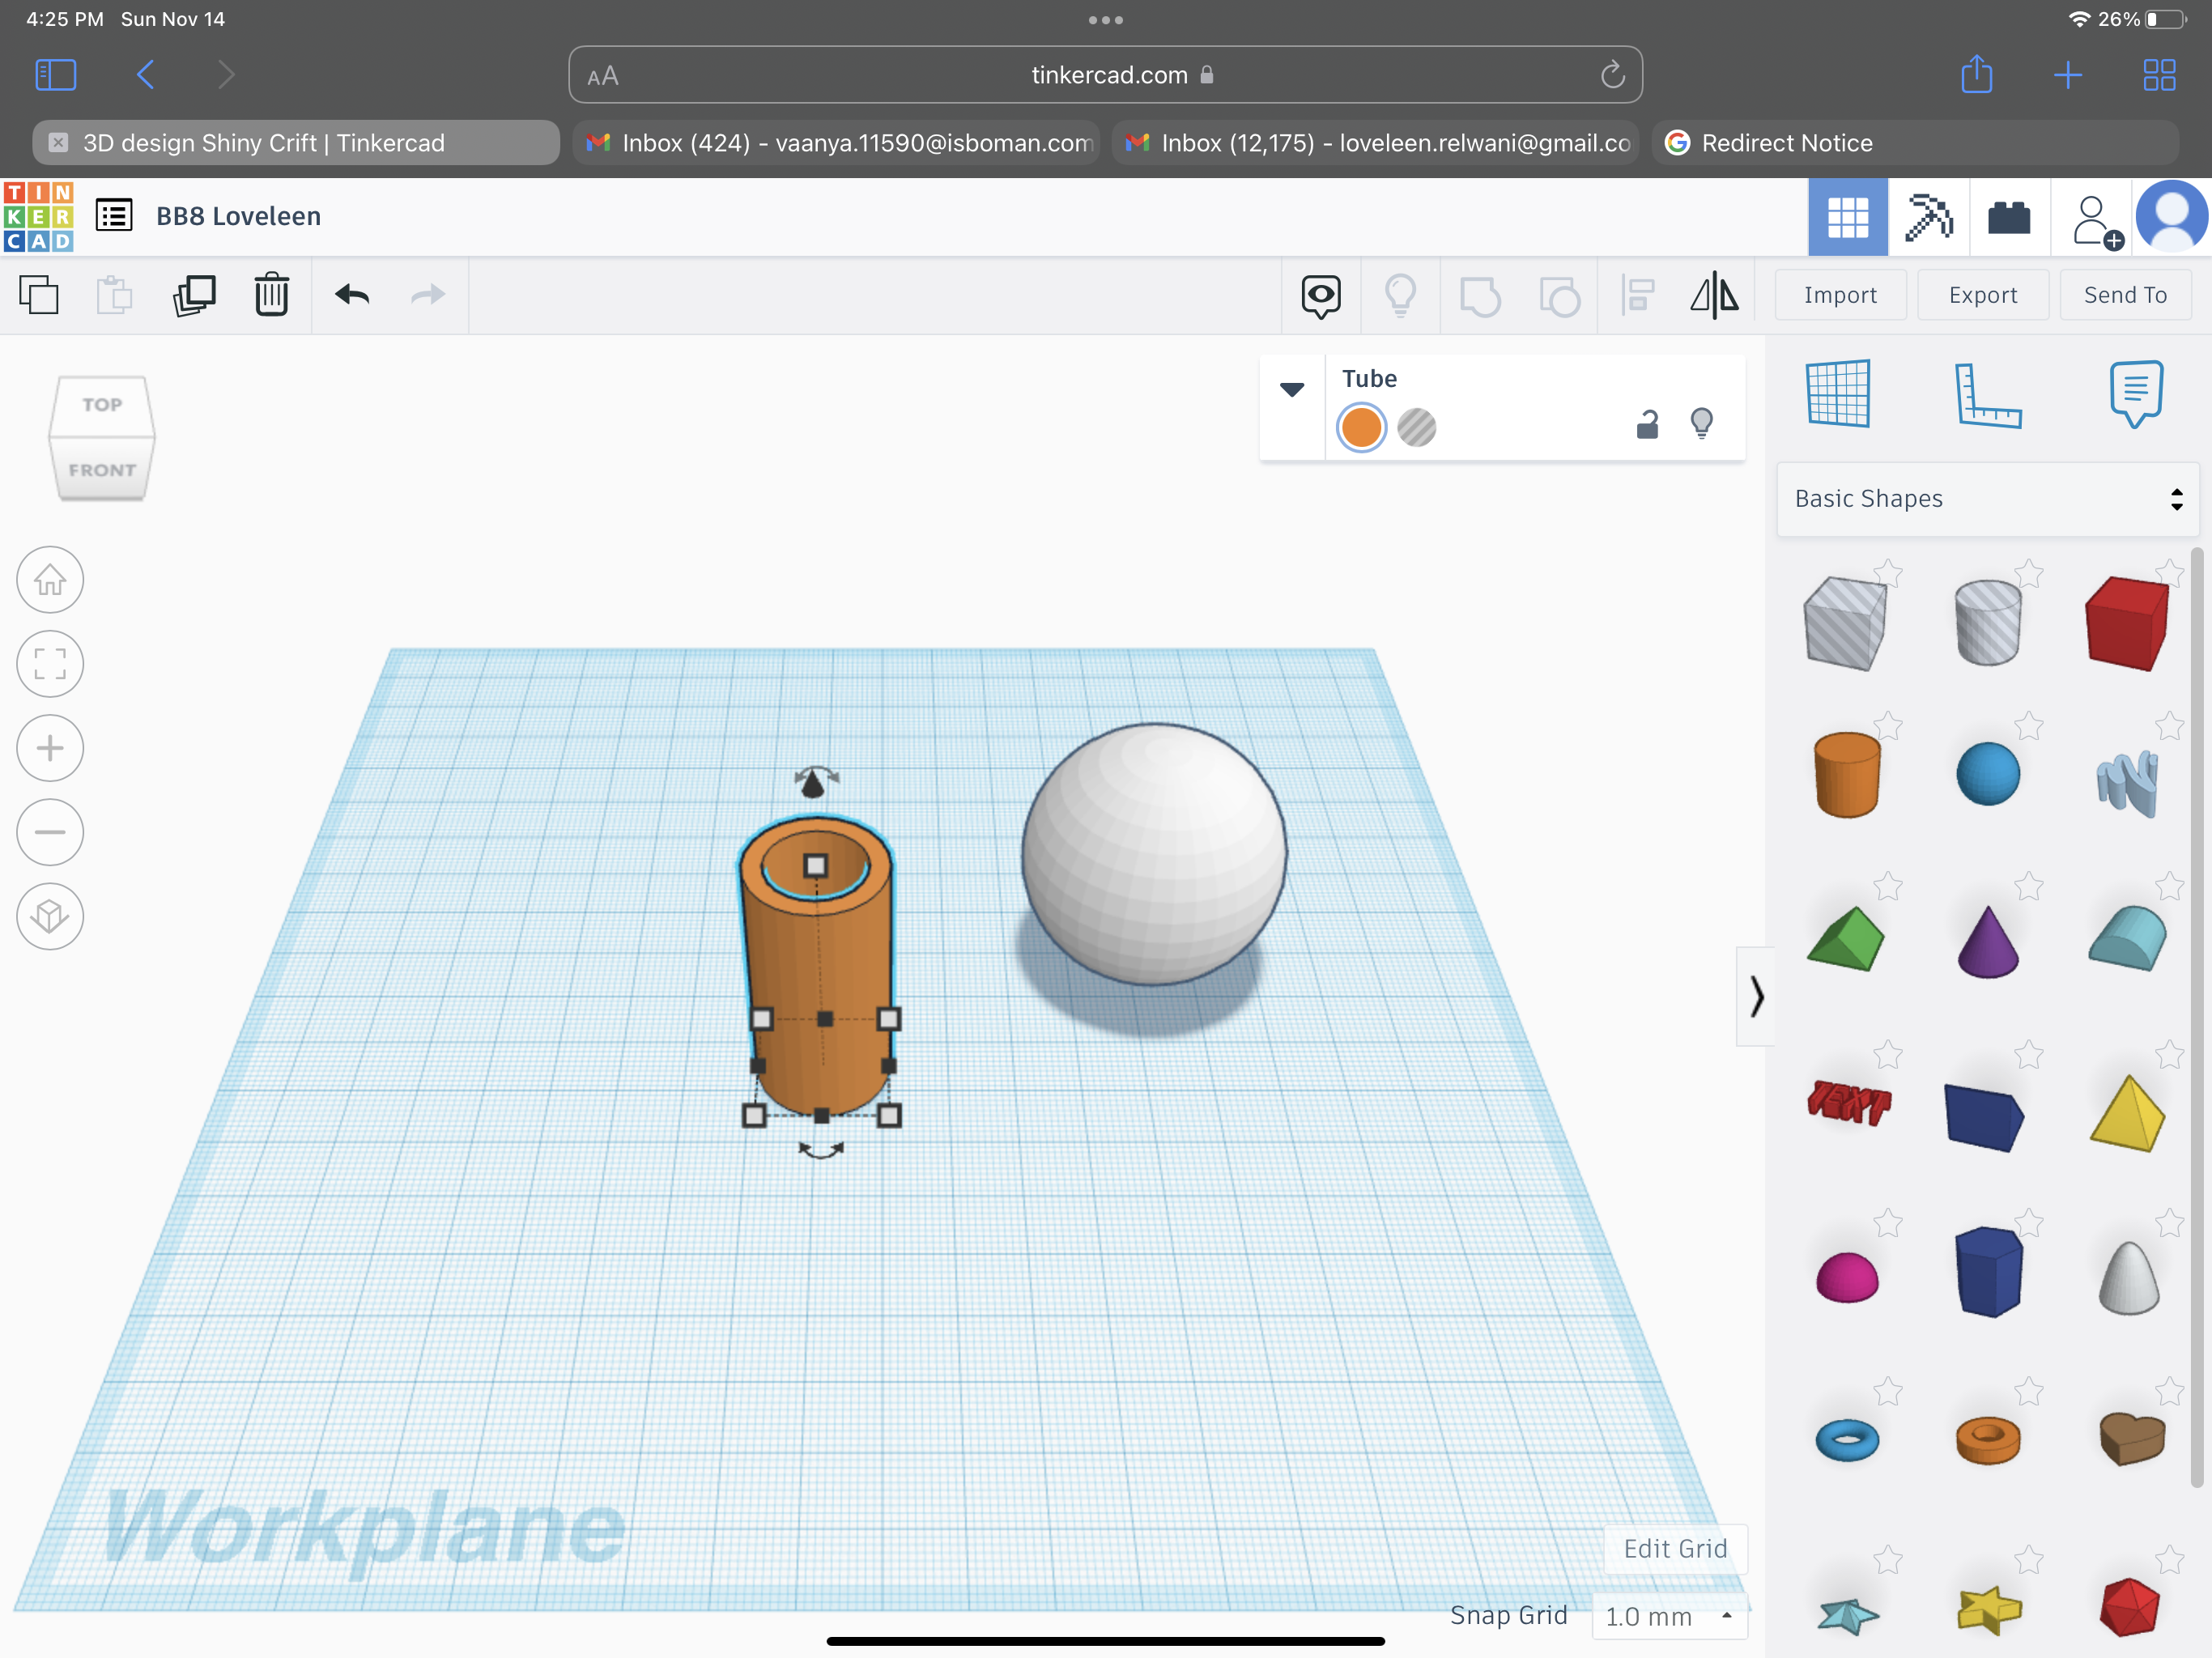
Task: Delete selected shape with trash icon
Action: [x=272, y=295]
